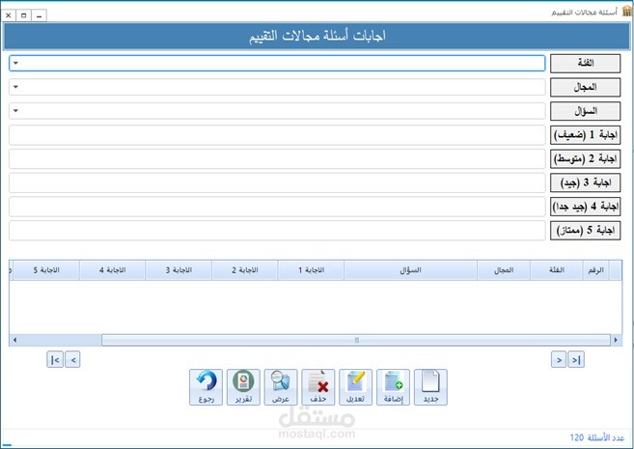Viewport: 634px width, 449px height.
Task: Sort by the الاجابة 1 column header
Action: coord(311,270)
